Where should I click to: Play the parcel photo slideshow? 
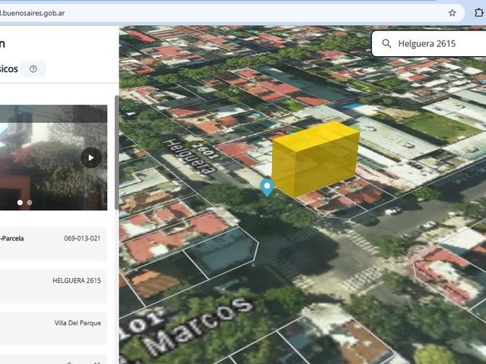(91, 158)
